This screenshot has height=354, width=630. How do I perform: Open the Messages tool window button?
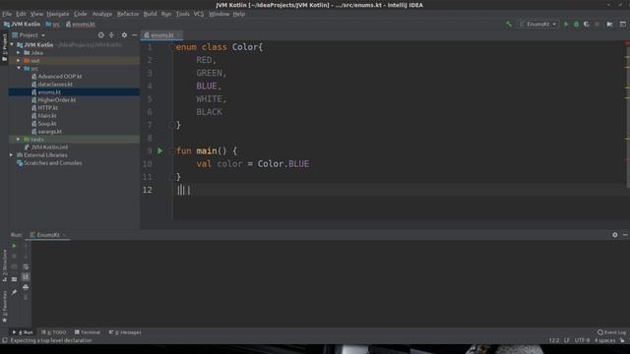coord(125,332)
